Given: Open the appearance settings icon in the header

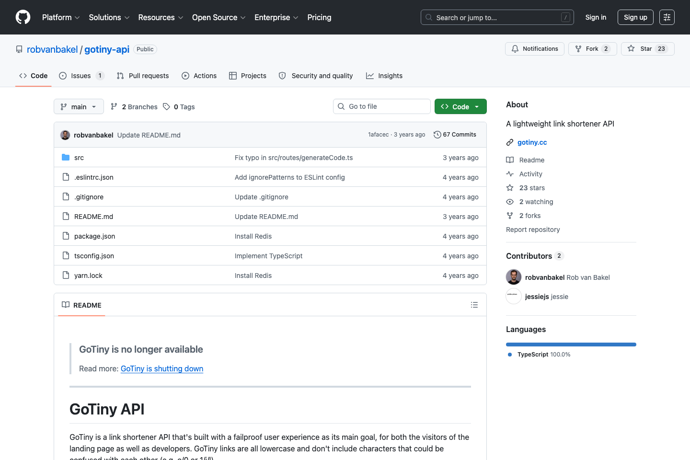Looking at the screenshot, I should 667,17.
